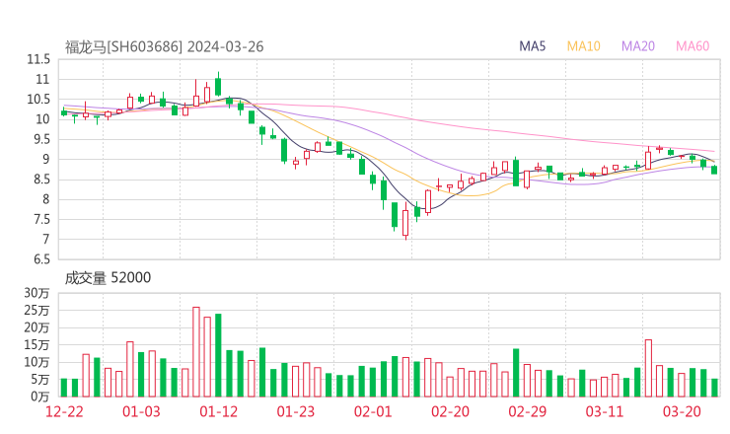Click the tallest red volume bar
The height and width of the screenshot is (434, 730).
[196, 352]
